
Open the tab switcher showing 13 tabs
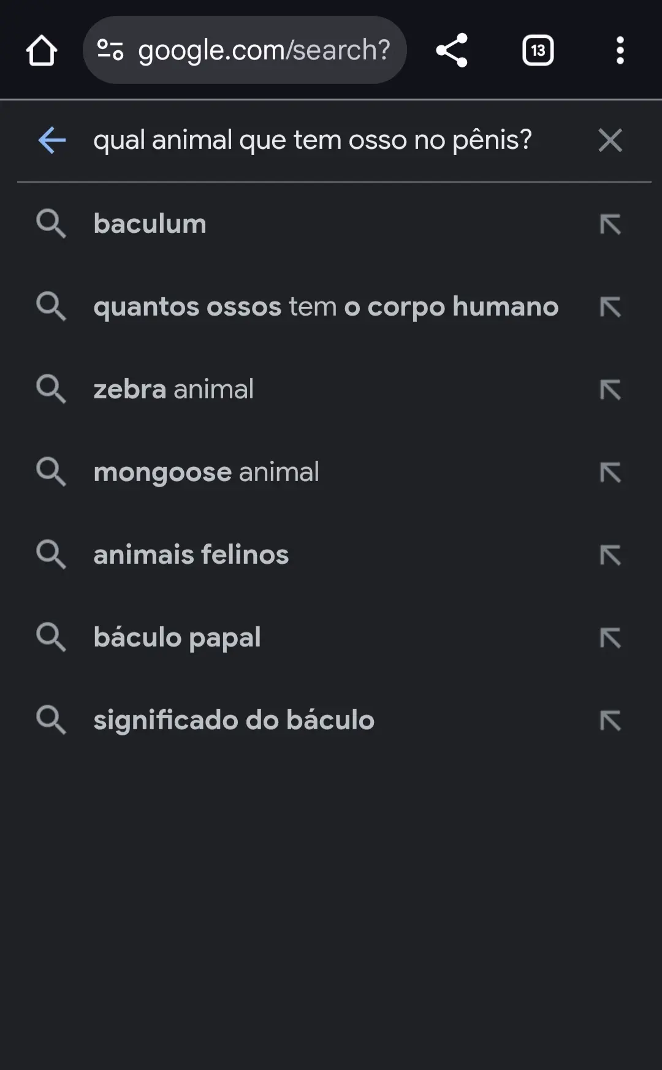click(538, 50)
